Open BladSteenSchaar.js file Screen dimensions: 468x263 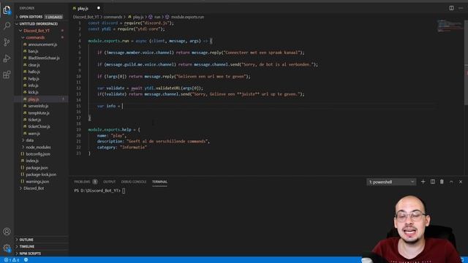(44, 58)
